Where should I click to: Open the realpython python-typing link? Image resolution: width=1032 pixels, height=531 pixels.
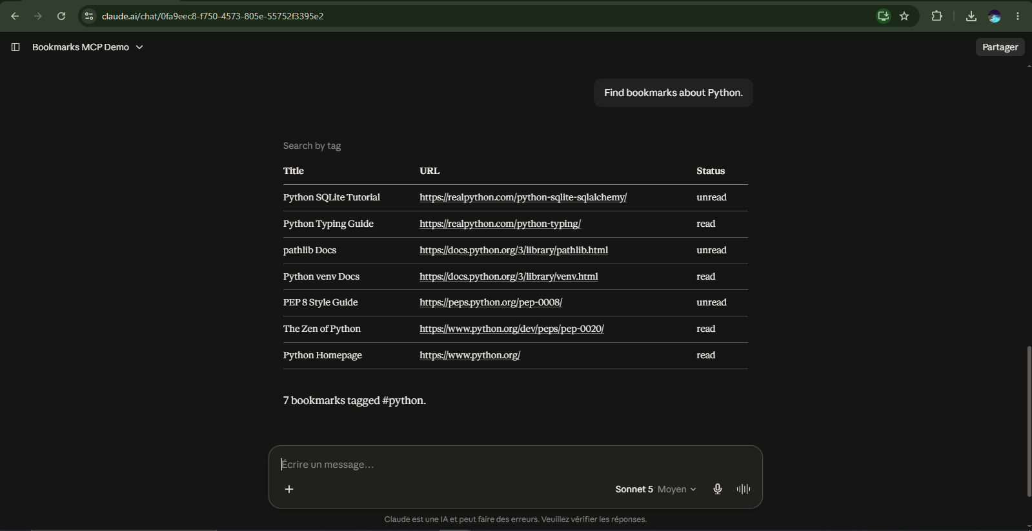click(500, 224)
